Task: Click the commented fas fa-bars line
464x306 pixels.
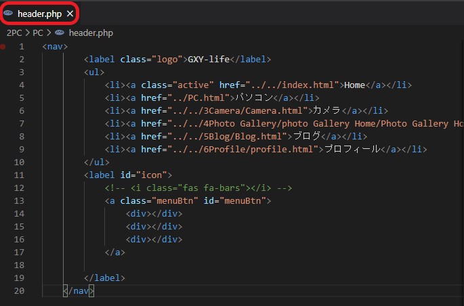Action: [x=187, y=188]
